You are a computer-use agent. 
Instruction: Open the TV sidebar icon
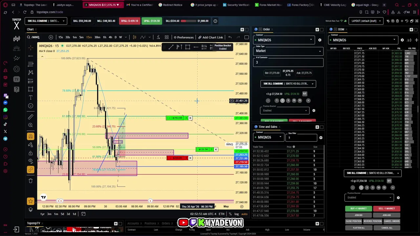click(16, 79)
